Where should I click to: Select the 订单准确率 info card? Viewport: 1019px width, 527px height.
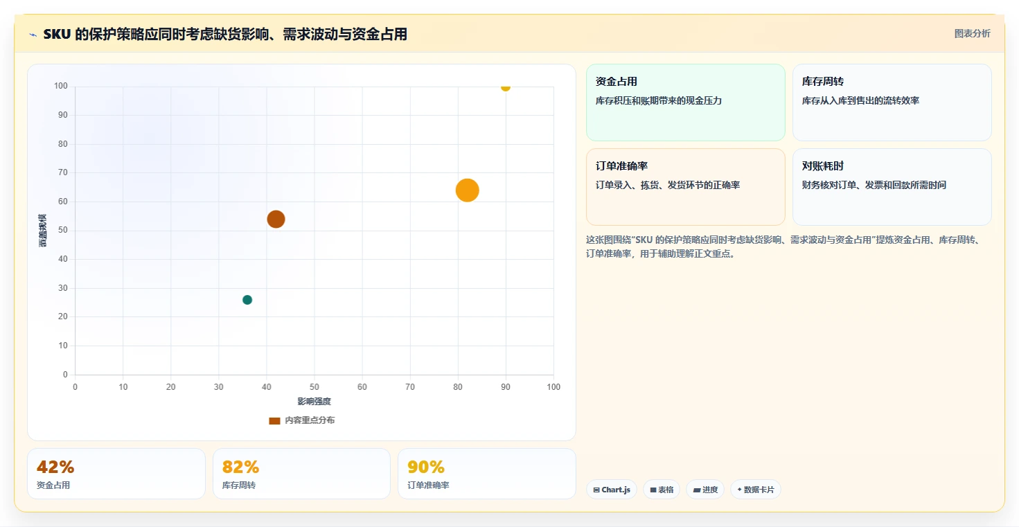tap(686, 187)
